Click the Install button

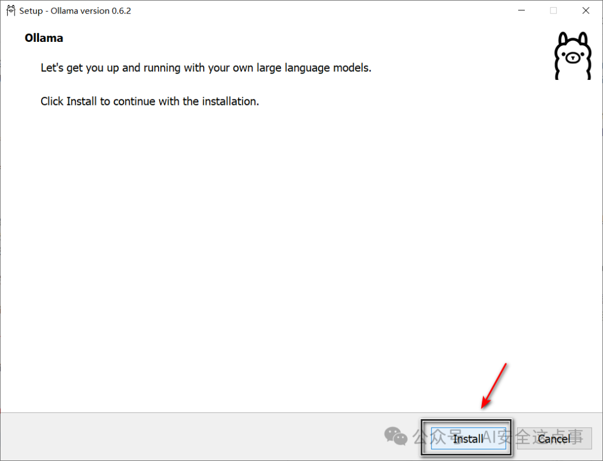(468, 438)
